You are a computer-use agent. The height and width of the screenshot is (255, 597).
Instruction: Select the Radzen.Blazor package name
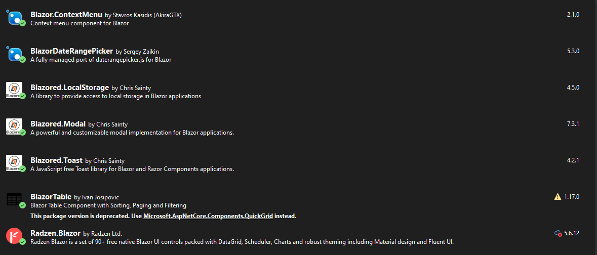click(x=56, y=233)
